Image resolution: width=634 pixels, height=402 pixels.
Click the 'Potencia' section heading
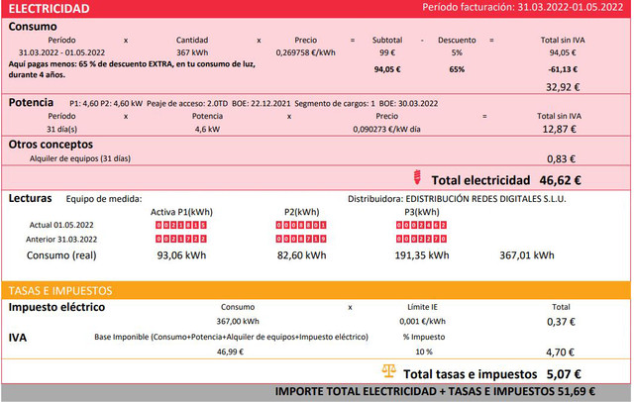click(31, 103)
